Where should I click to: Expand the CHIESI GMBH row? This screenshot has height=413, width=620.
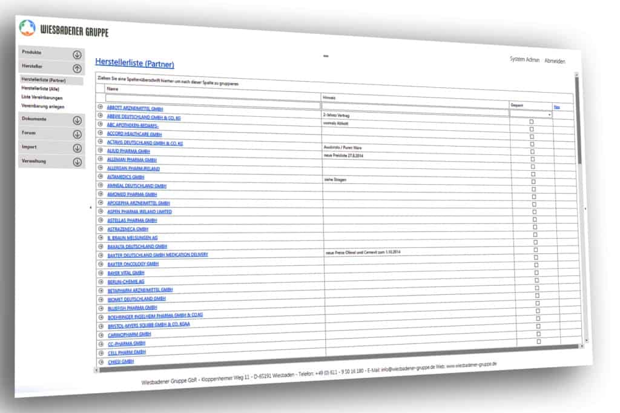(x=101, y=362)
